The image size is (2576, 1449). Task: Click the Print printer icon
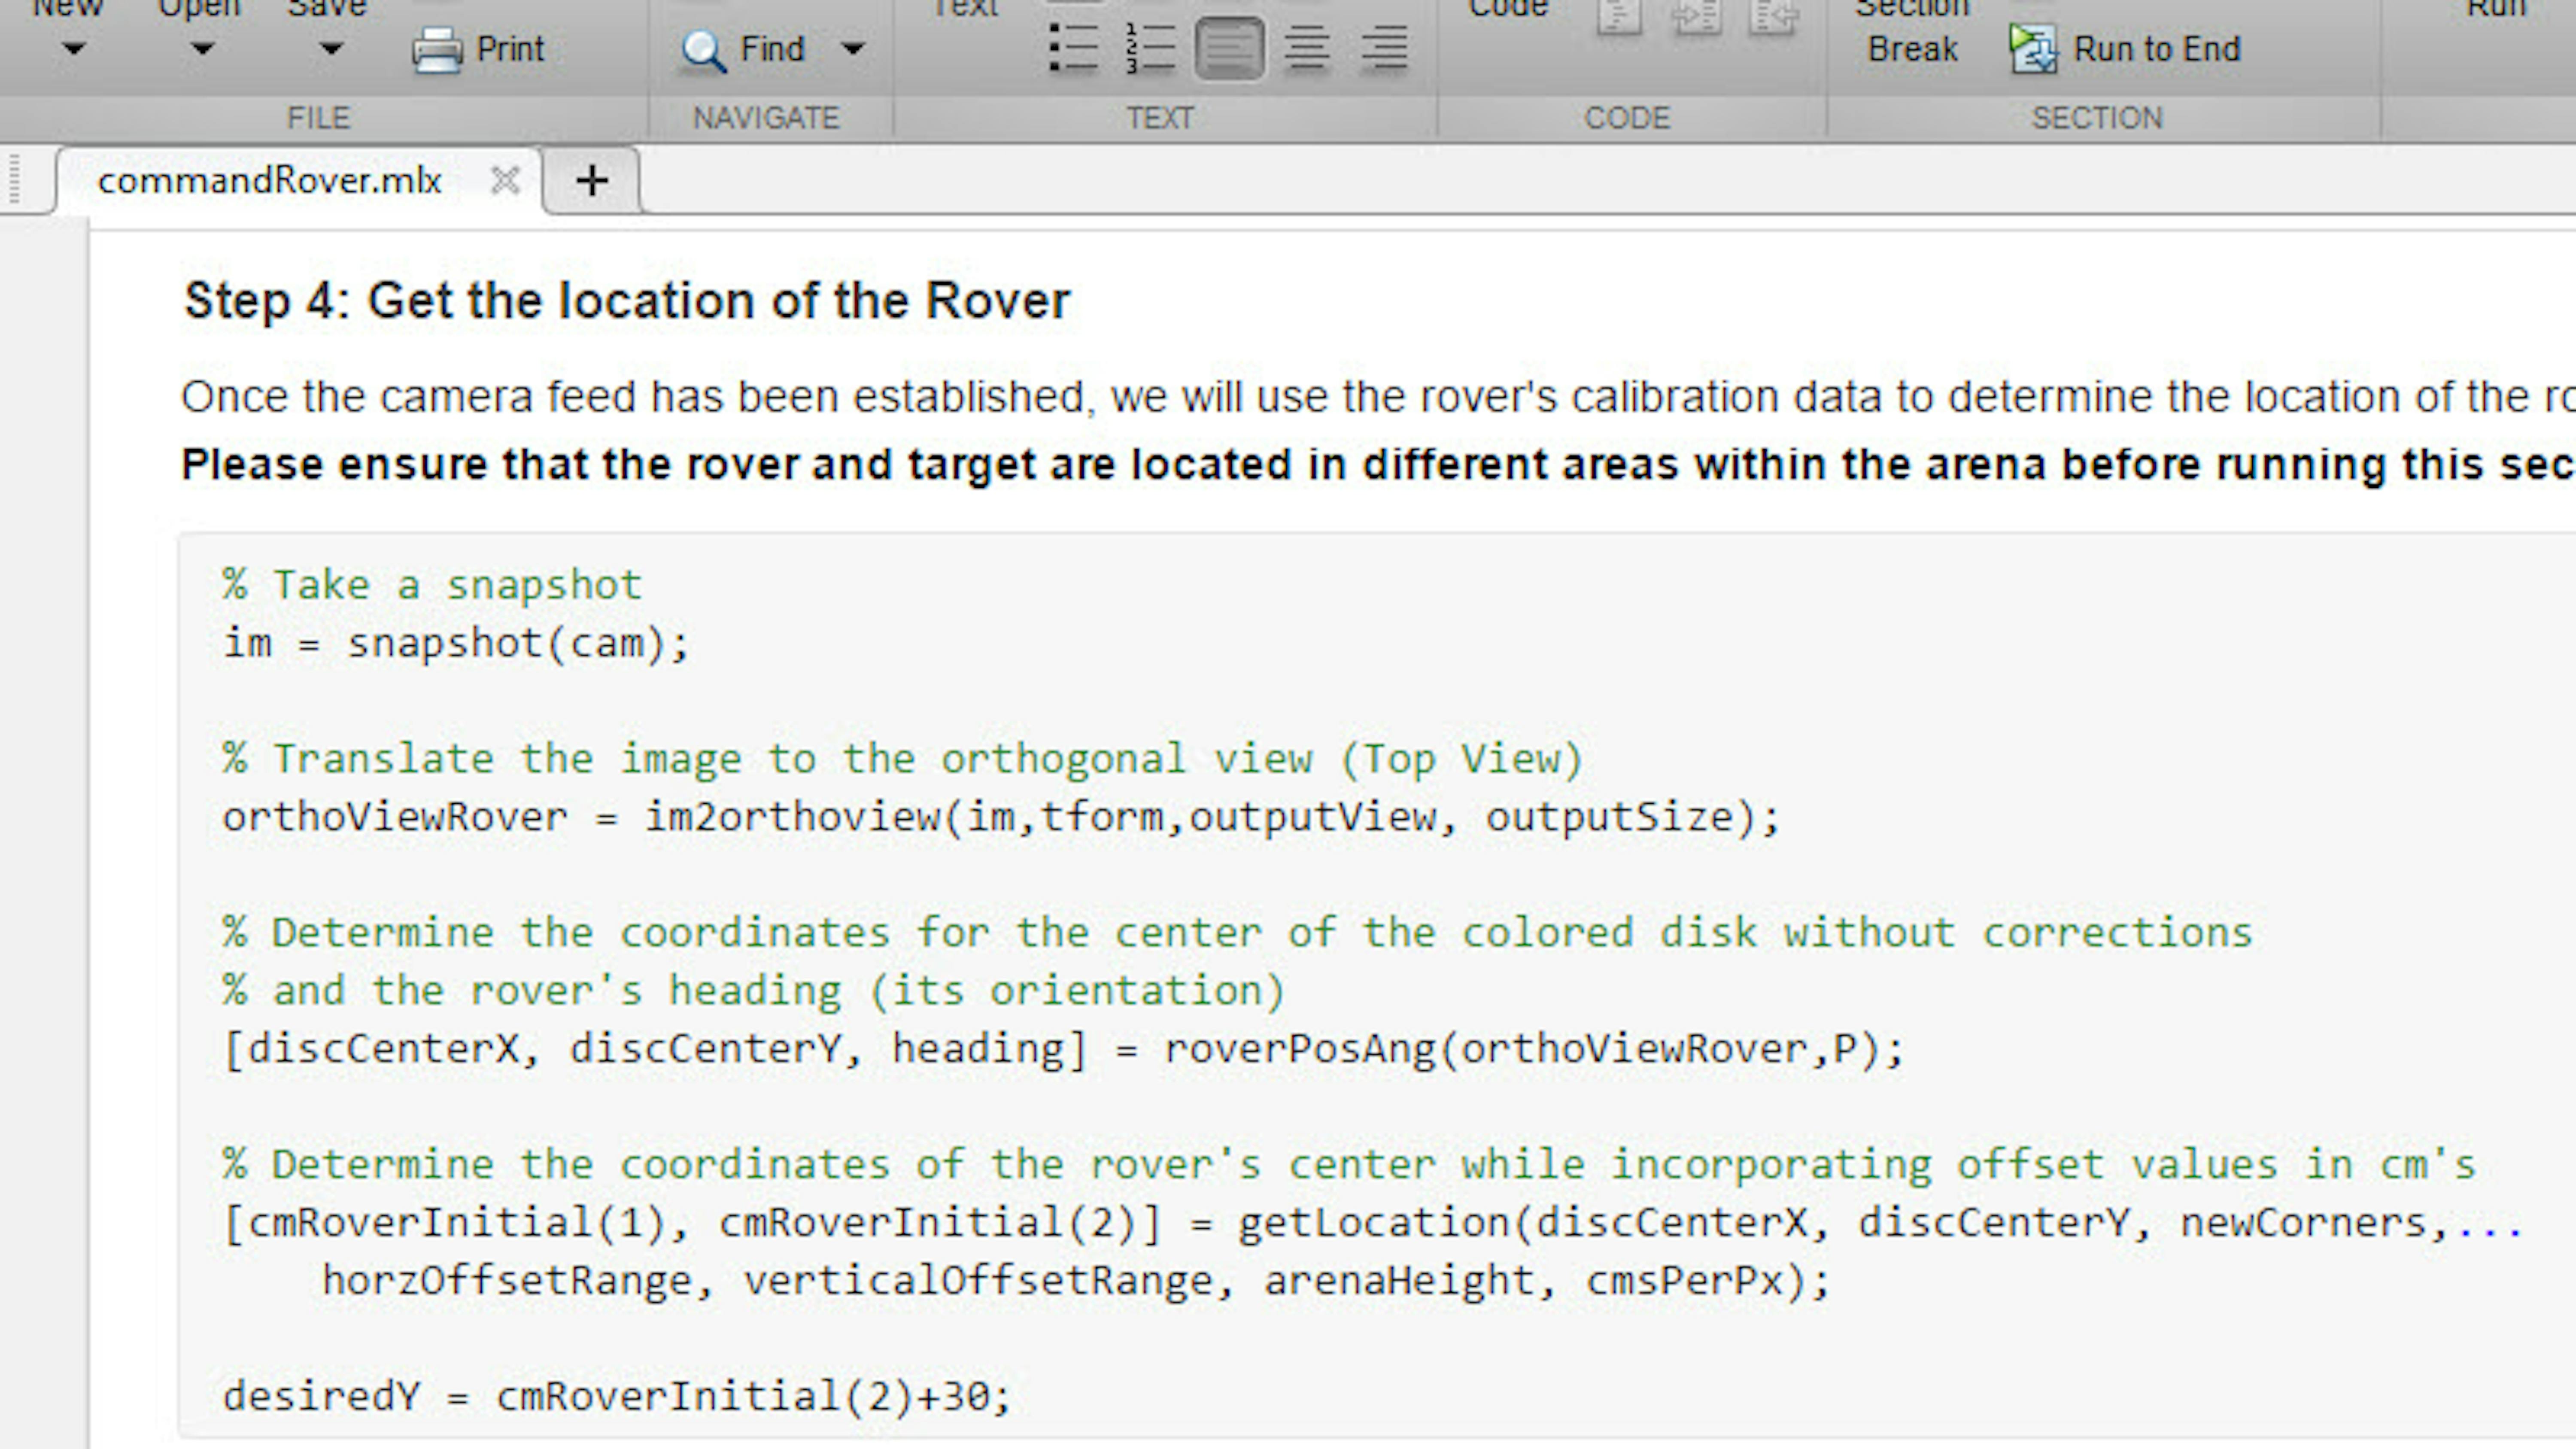[x=437, y=50]
